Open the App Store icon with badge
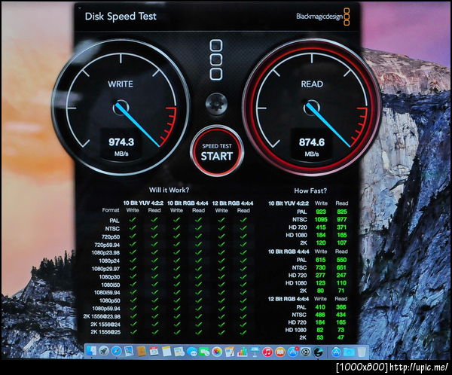 [x=293, y=352]
